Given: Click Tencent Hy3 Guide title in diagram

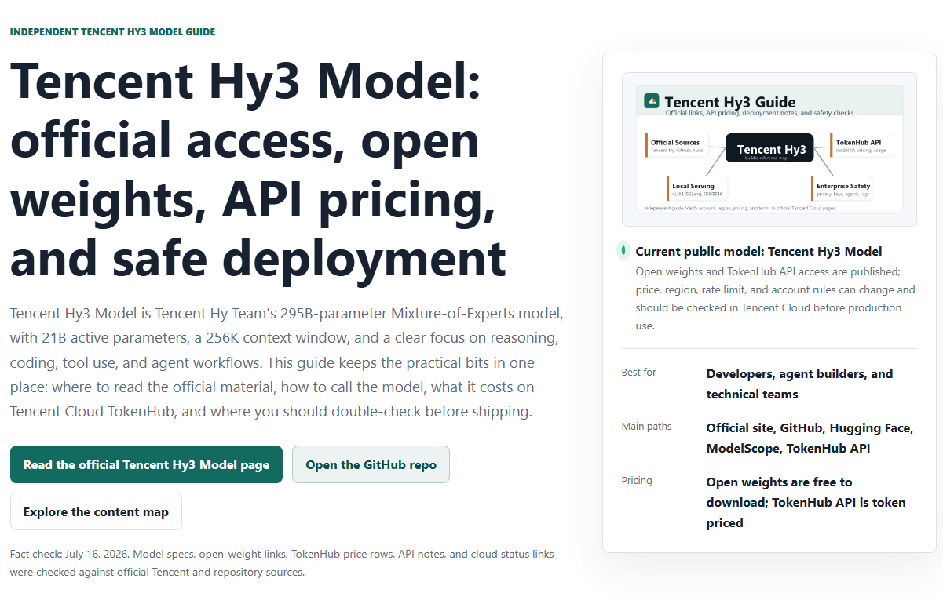Looking at the screenshot, I should pos(729,102).
